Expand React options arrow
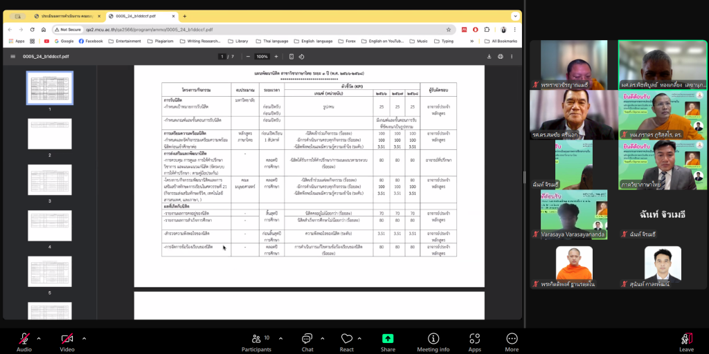 click(x=359, y=338)
